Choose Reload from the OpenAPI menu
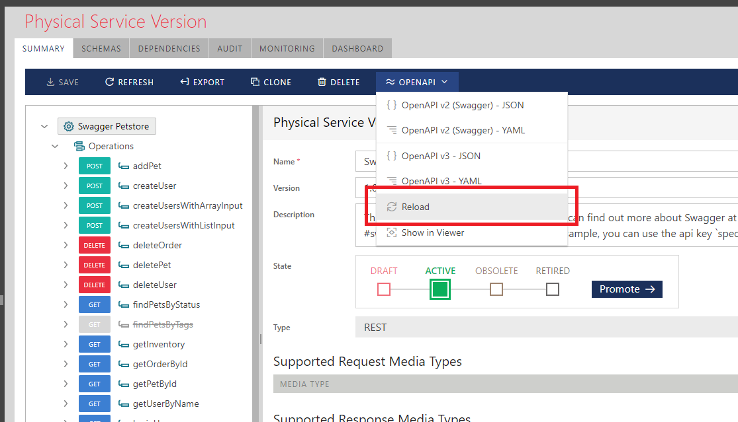The height and width of the screenshot is (422, 738). (x=415, y=207)
